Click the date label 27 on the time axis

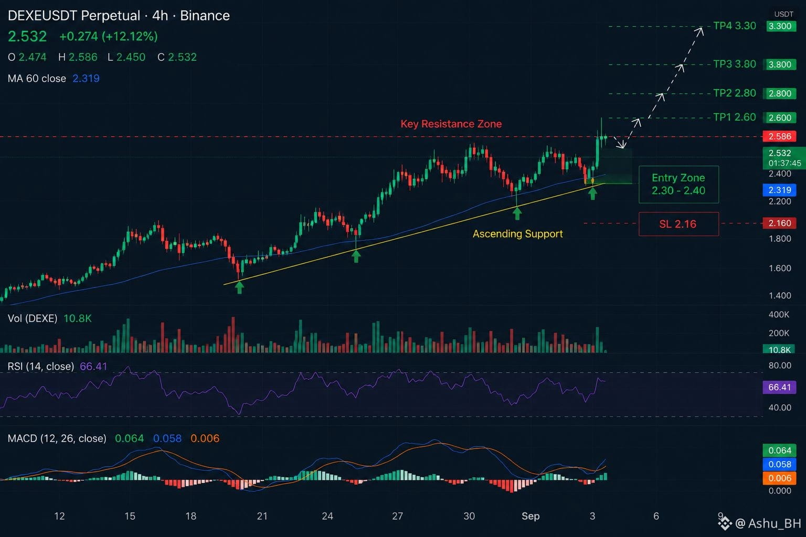(398, 516)
